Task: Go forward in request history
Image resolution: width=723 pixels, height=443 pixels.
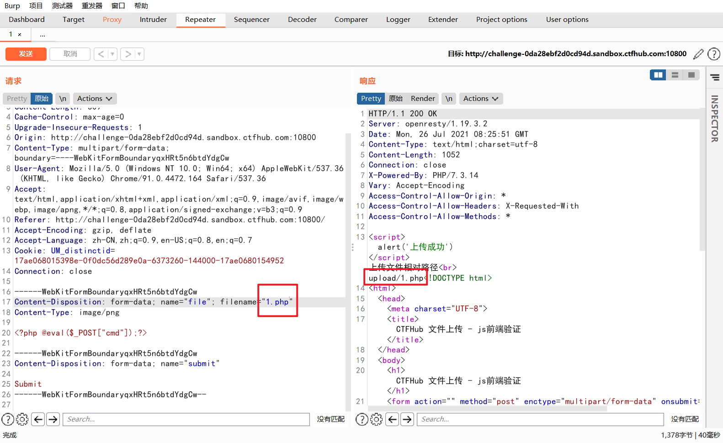Action: 128,54
